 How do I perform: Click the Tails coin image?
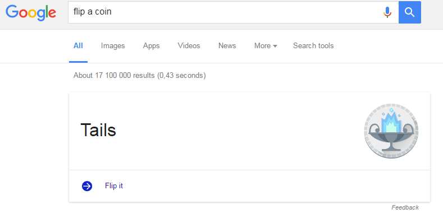tap(391, 131)
